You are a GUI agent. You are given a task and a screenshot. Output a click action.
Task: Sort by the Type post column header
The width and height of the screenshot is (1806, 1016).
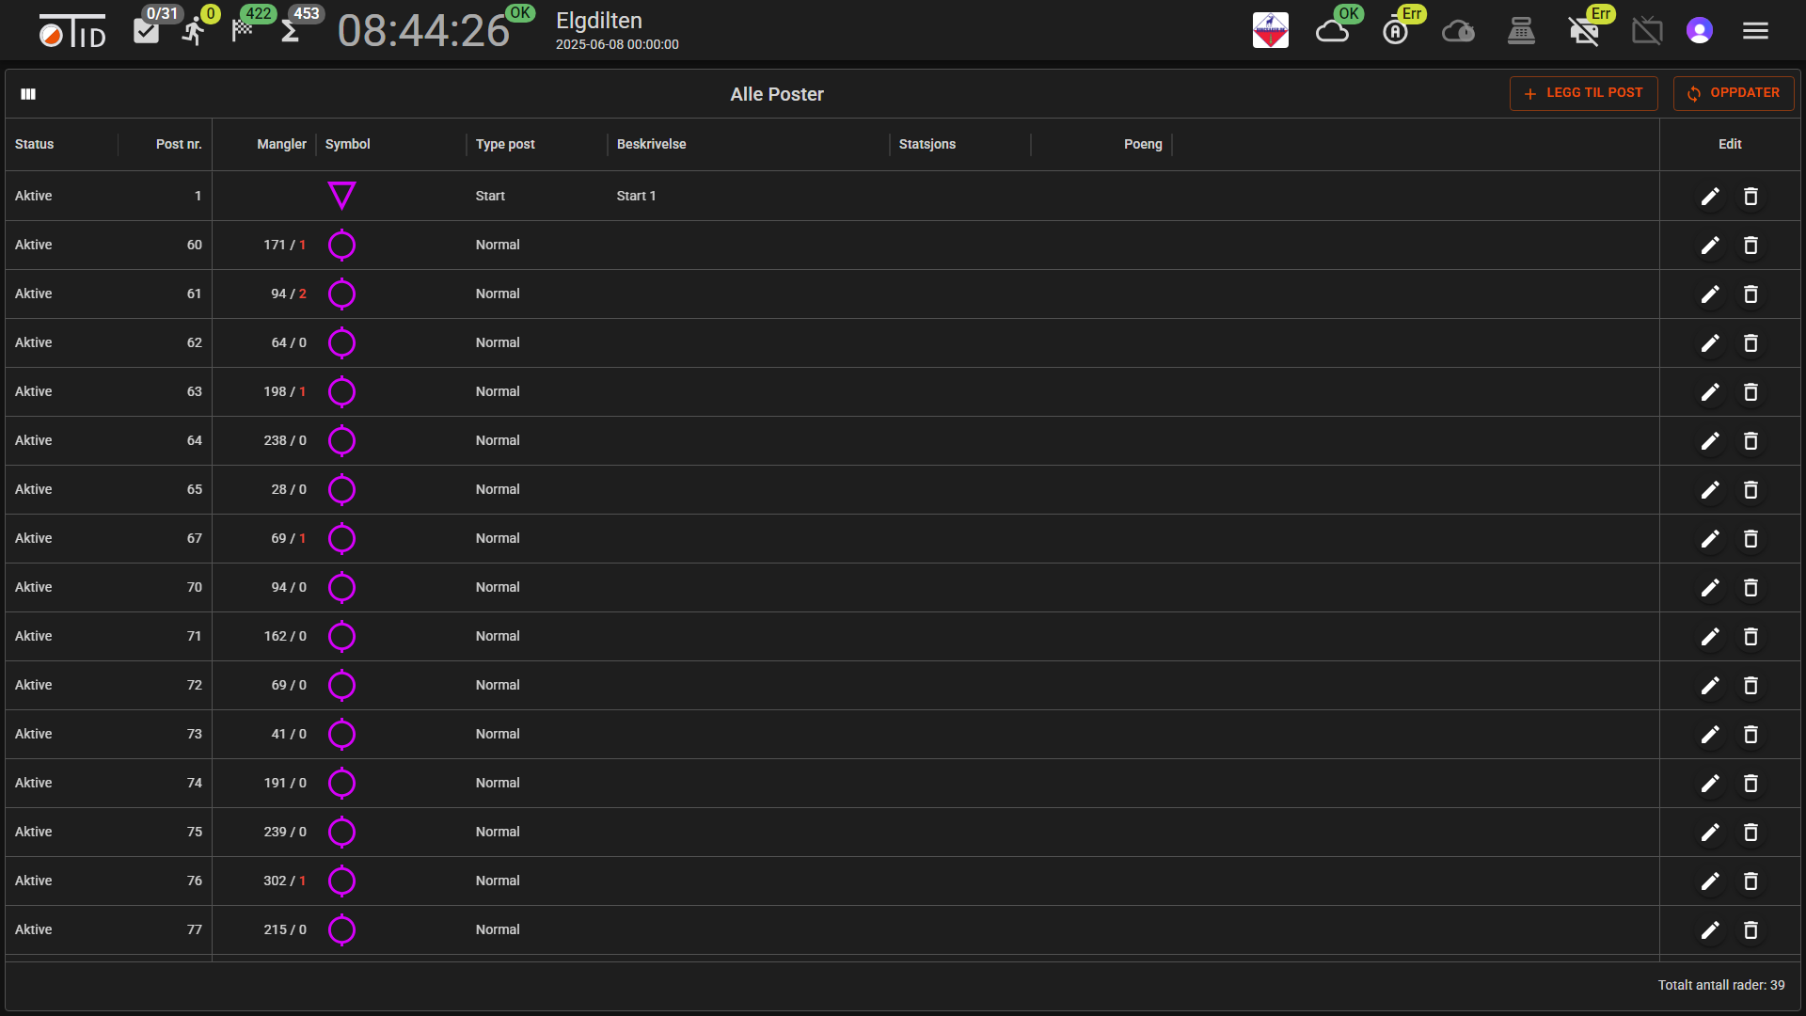coord(505,144)
